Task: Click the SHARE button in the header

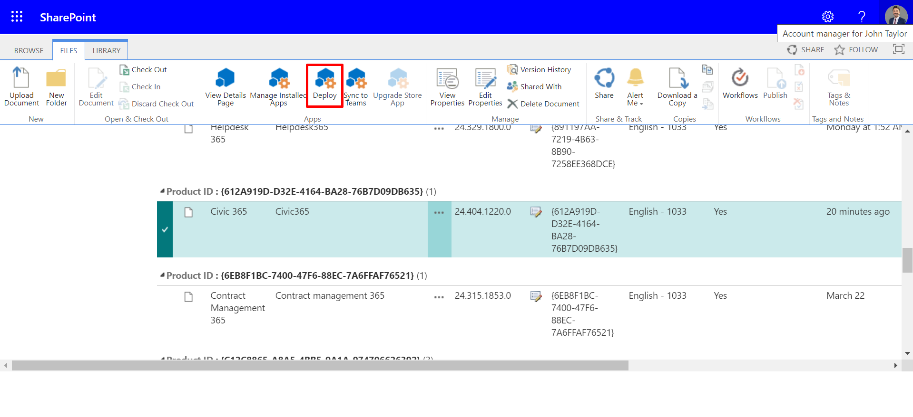Action: [x=805, y=50]
